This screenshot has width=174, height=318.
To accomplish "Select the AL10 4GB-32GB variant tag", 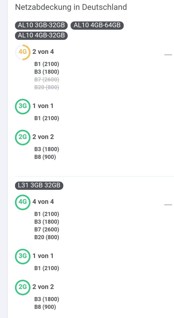I will pyautogui.click(x=41, y=36).
